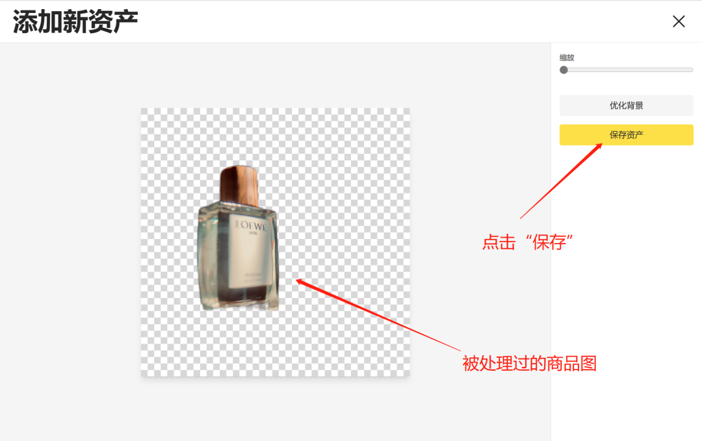This screenshot has height=441, width=702.
Task: Click the 缩放 label
Action: 567,57
